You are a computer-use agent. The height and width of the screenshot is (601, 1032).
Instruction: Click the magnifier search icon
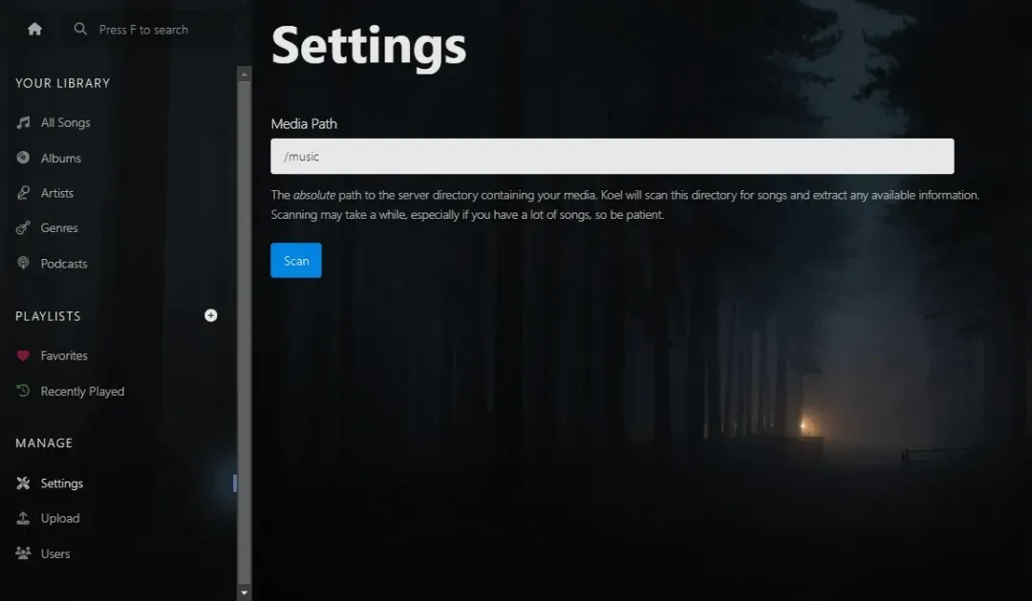click(81, 30)
